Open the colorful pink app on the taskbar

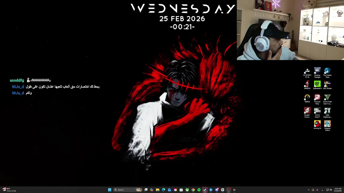point(175,190)
